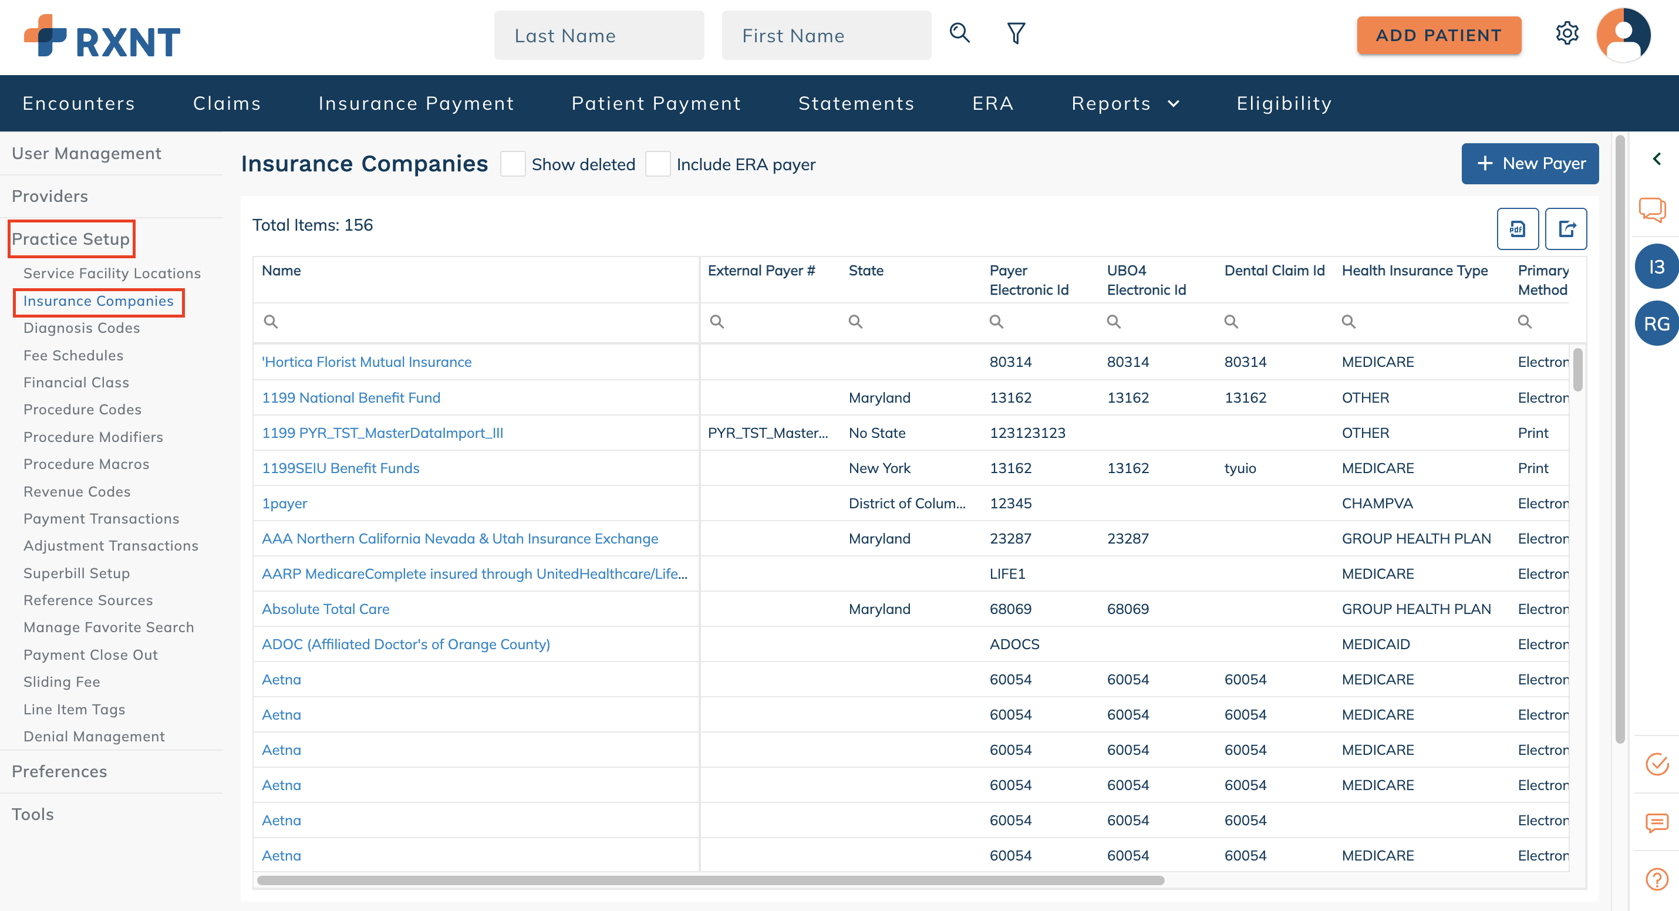Viewport: 1679px width, 911px height.
Task: Sort by the State column header
Action: click(x=865, y=271)
